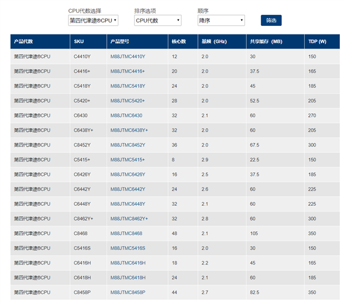
Task: Click the M88JTMC5418Y model link
Action: pos(128,86)
